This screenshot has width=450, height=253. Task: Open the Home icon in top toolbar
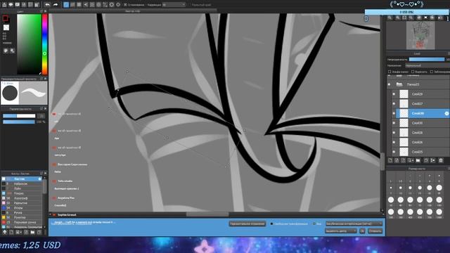pos(4,5)
